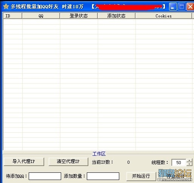Click the 登录状态 column header
Image resolution: width=194 pixels, height=183 pixels.
pyautogui.click(x=79, y=16)
